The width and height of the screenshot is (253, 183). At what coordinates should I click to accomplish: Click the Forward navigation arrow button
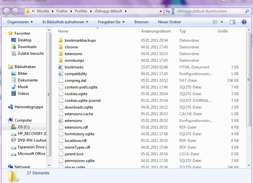(15, 11)
